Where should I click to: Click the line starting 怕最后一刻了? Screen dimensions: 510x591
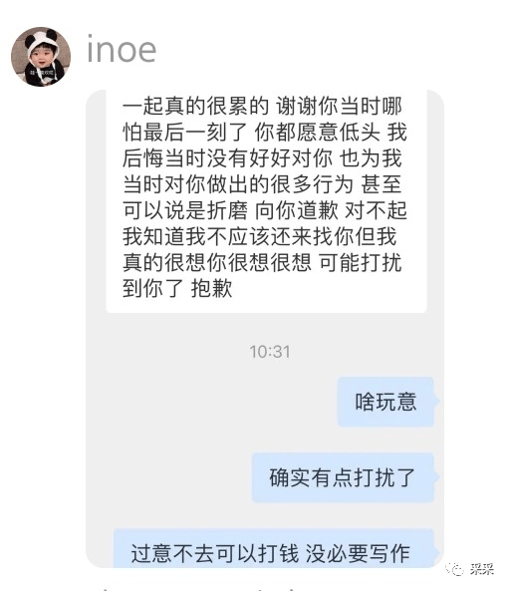pos(265,132)
